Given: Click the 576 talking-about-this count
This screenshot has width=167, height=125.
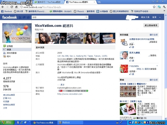Looking at the screenshot, I should coord(6,86).
